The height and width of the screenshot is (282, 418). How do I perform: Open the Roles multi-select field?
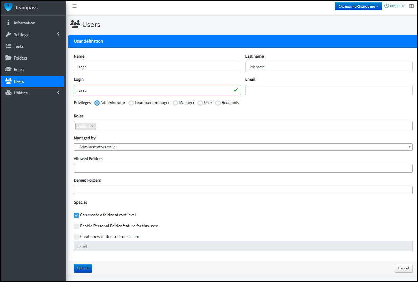click(243, 126)
